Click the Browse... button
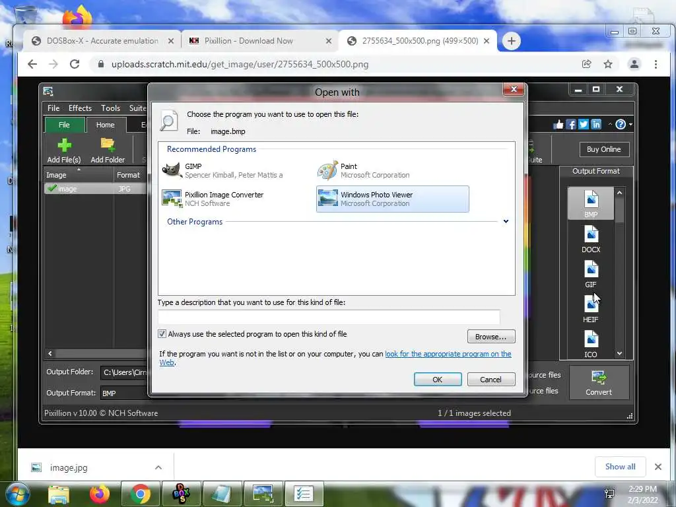 (491, 336)
